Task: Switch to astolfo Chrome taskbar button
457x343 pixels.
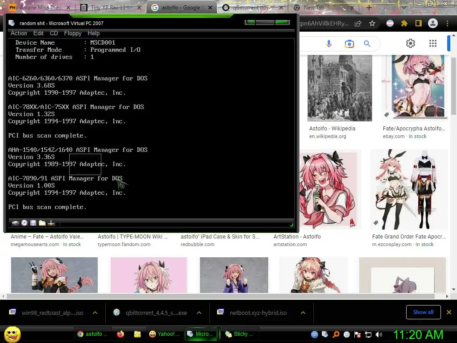Action: pyautogui.click(x=92, y=334)
